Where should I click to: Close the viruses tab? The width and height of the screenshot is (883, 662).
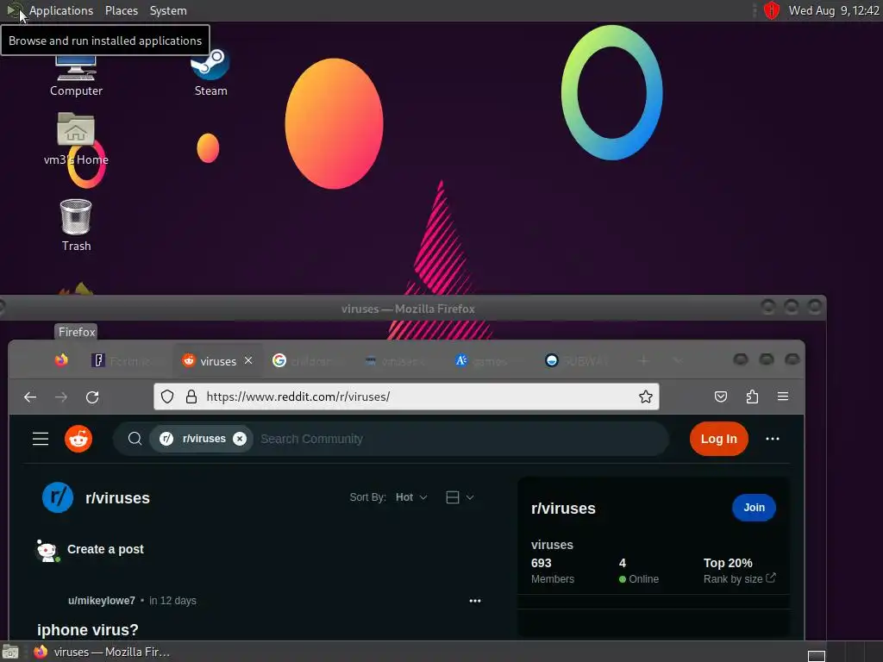click(248, 360)
